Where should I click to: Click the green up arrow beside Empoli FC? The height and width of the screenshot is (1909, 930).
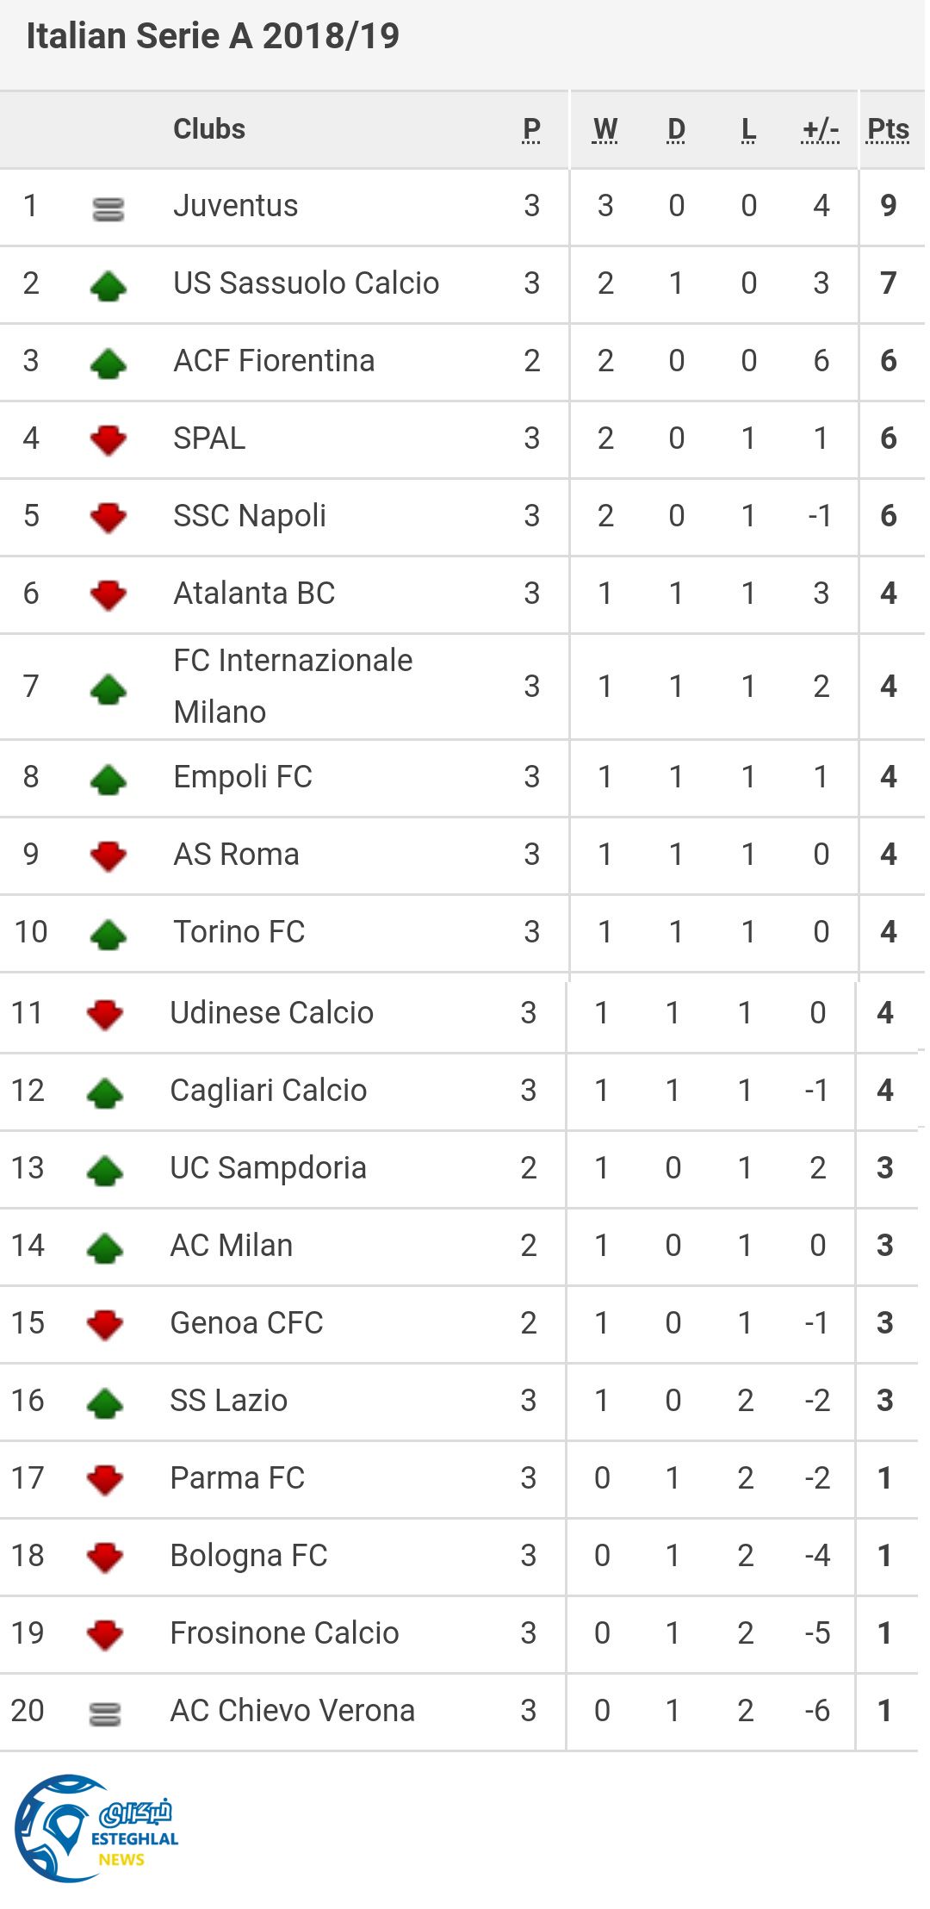[x=108, y=779]
